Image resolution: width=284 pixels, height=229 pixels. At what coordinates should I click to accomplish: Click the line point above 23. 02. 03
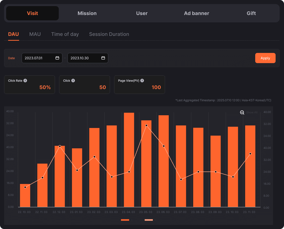(x=94, y=157)
